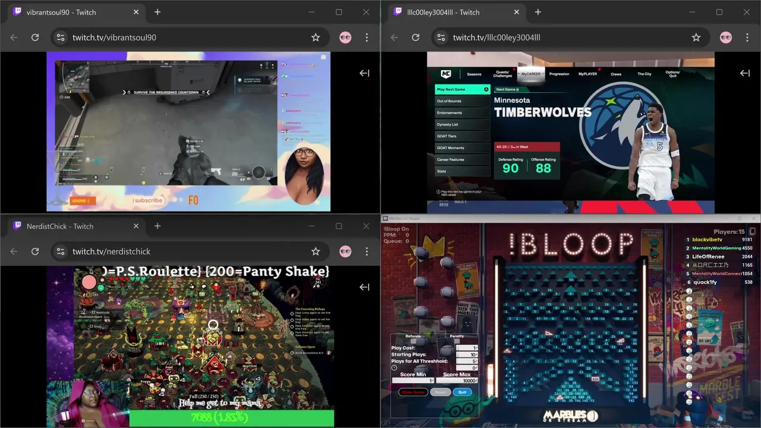This screenshot has height=428, width=761.
Task: Reload the vibrantsoul90 Twitch page
Action: coord(35,37)
